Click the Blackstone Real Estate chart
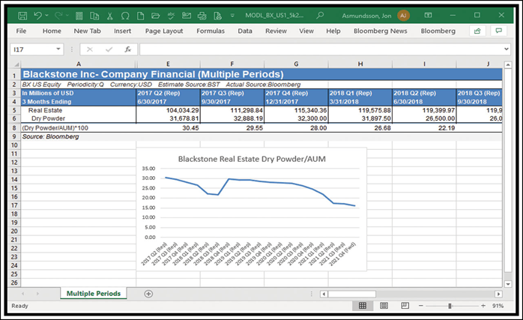Image resolution: width=523 pixels, height=320 pixels. pyautogui.click(x=251, y=214)
